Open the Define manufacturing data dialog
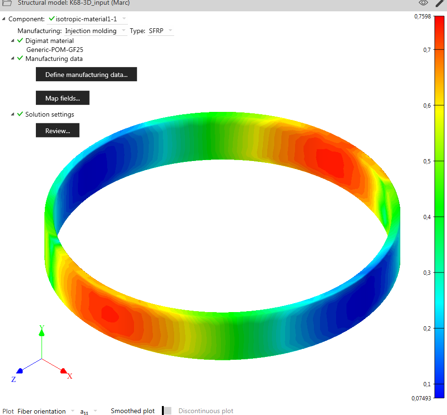447x415 pixels. coord(86,75)
